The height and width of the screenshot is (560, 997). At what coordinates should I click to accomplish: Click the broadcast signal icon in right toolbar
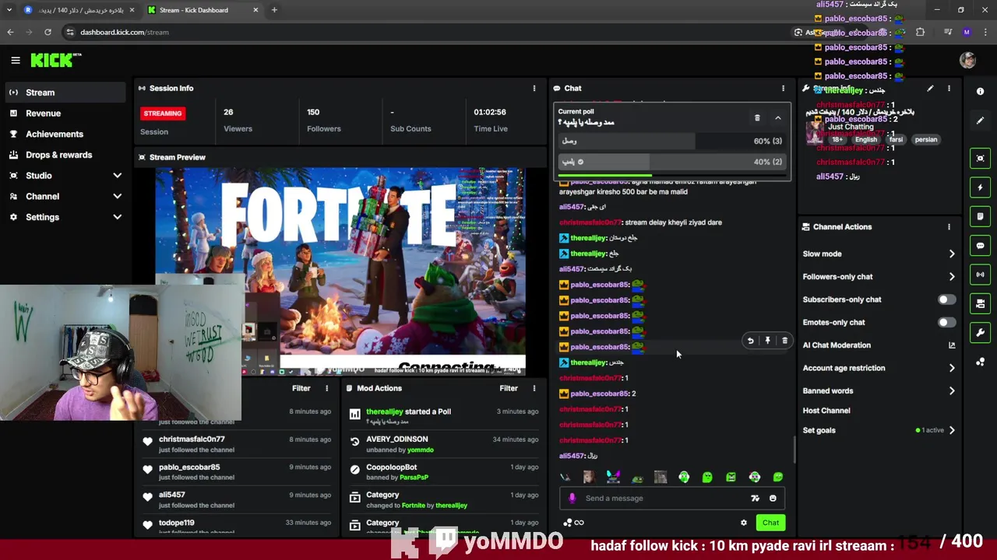pos(981,275)
